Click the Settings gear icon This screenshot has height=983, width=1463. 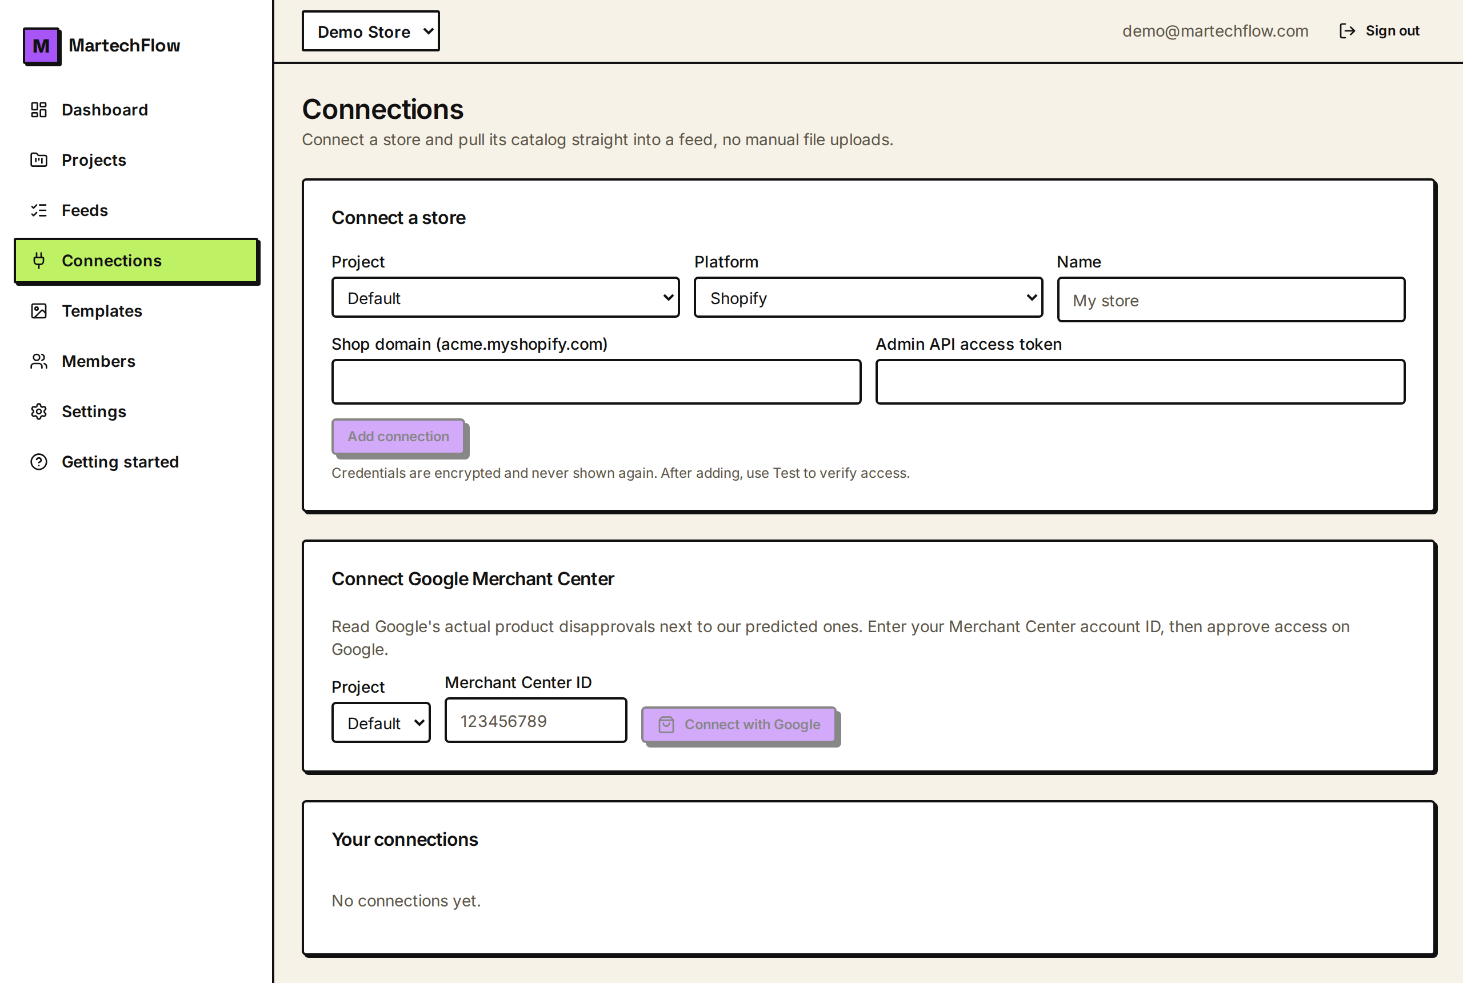coord(39,411)
